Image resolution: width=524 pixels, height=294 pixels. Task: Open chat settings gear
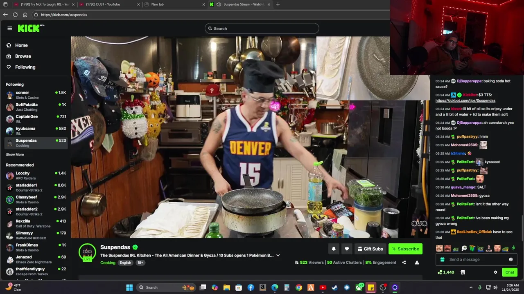(x=495, y=272)
